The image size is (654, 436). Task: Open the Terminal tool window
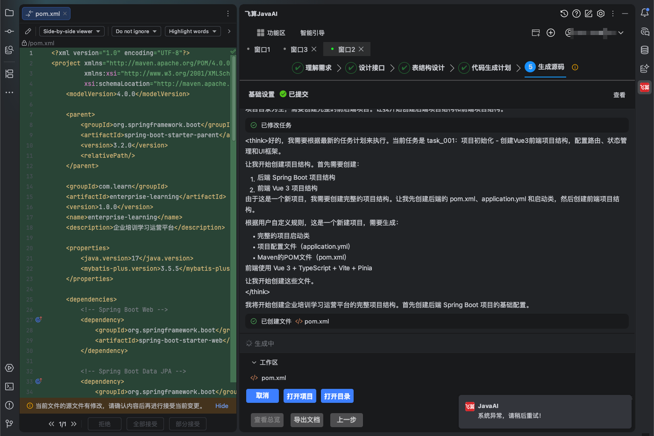click(x=9, y=386)
